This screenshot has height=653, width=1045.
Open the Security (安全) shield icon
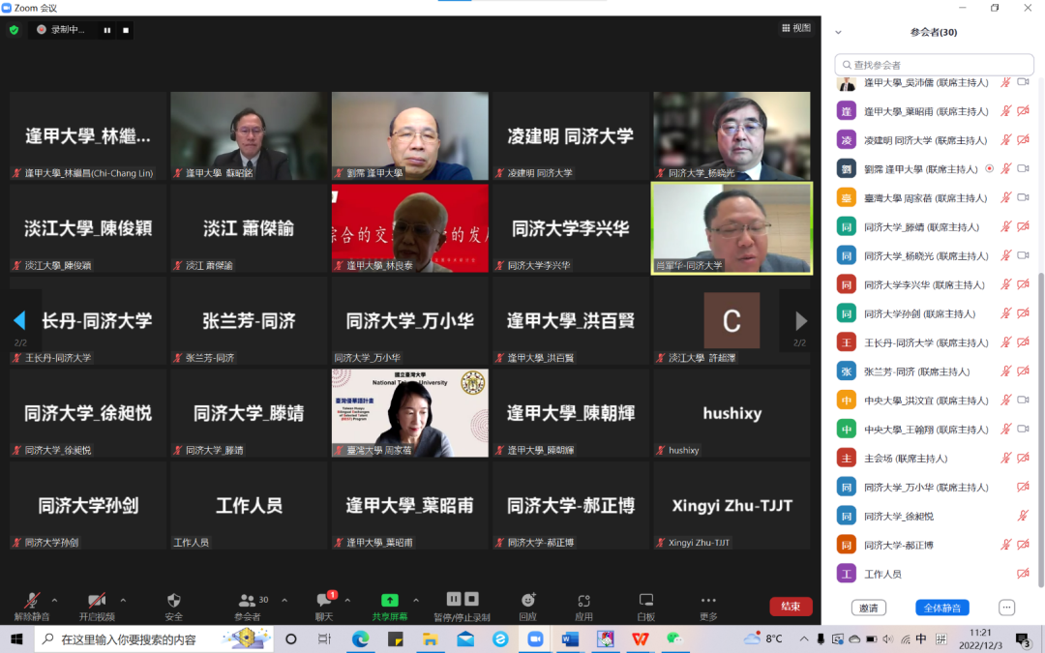coord(173,601)
